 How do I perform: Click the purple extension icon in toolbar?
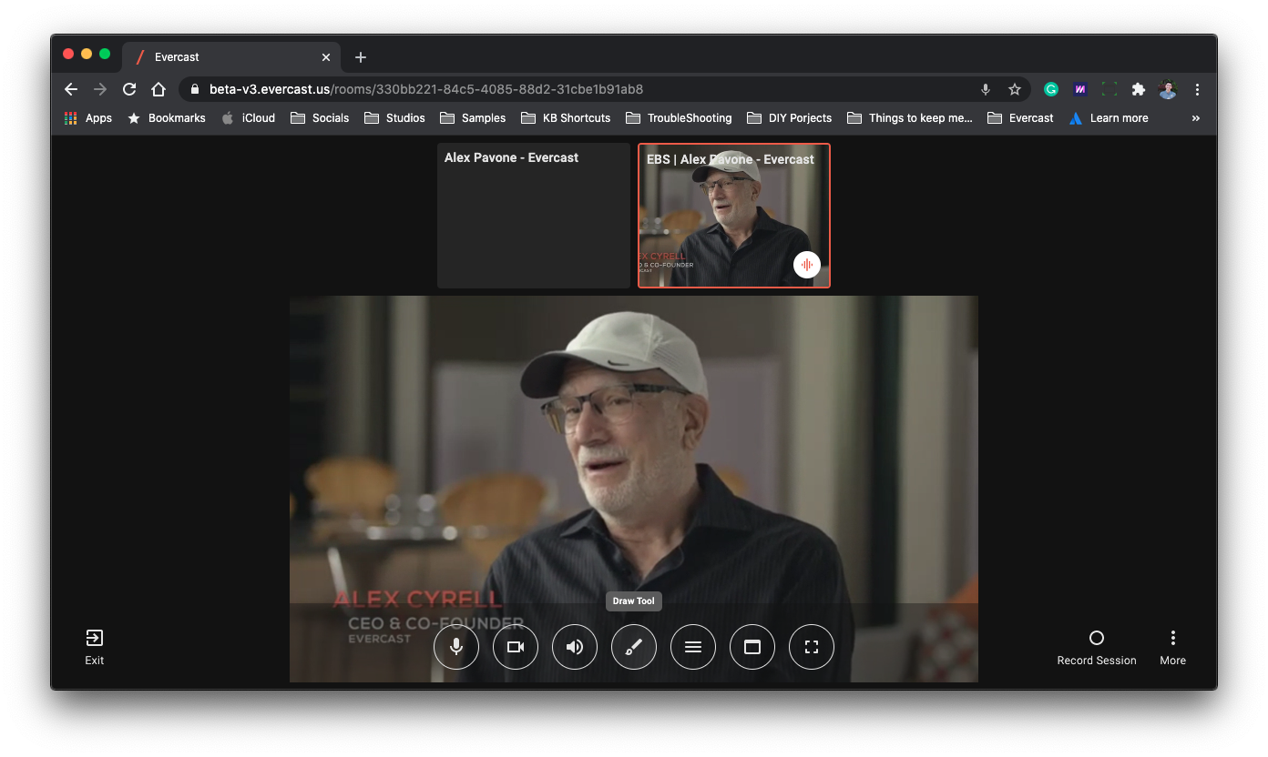pyautogui.click(x=1080, y=89)
